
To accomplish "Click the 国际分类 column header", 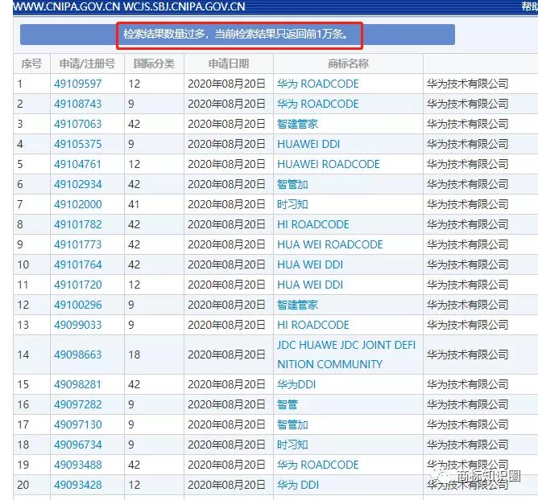I will pos(154,64).
